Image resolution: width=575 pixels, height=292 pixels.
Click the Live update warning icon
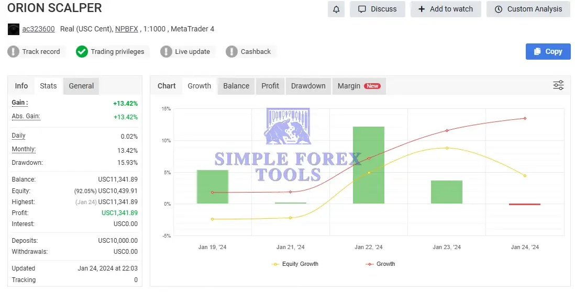pos(166,51)
